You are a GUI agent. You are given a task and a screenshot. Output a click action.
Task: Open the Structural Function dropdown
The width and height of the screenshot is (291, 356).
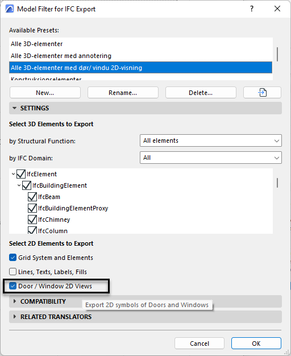pos(211,140)
